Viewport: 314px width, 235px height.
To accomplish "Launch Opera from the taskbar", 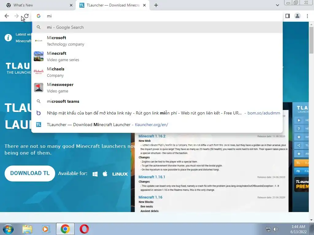I will (84, 229).
